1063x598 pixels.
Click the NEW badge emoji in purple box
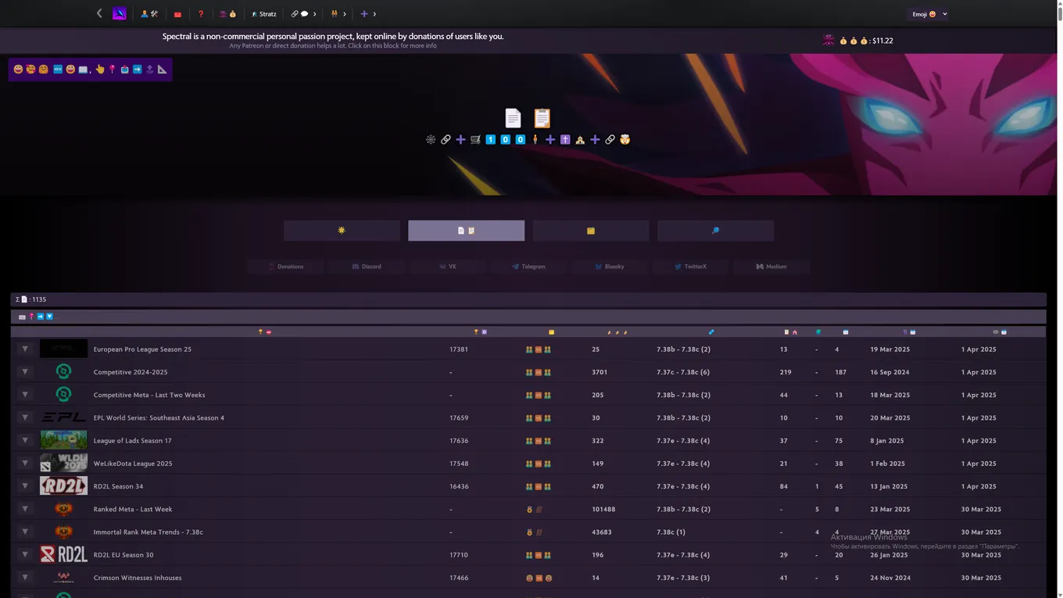tap(57, 70)
